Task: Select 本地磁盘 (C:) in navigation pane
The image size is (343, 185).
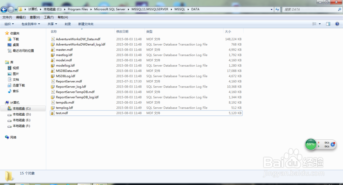Action: (x=21, y=108)
